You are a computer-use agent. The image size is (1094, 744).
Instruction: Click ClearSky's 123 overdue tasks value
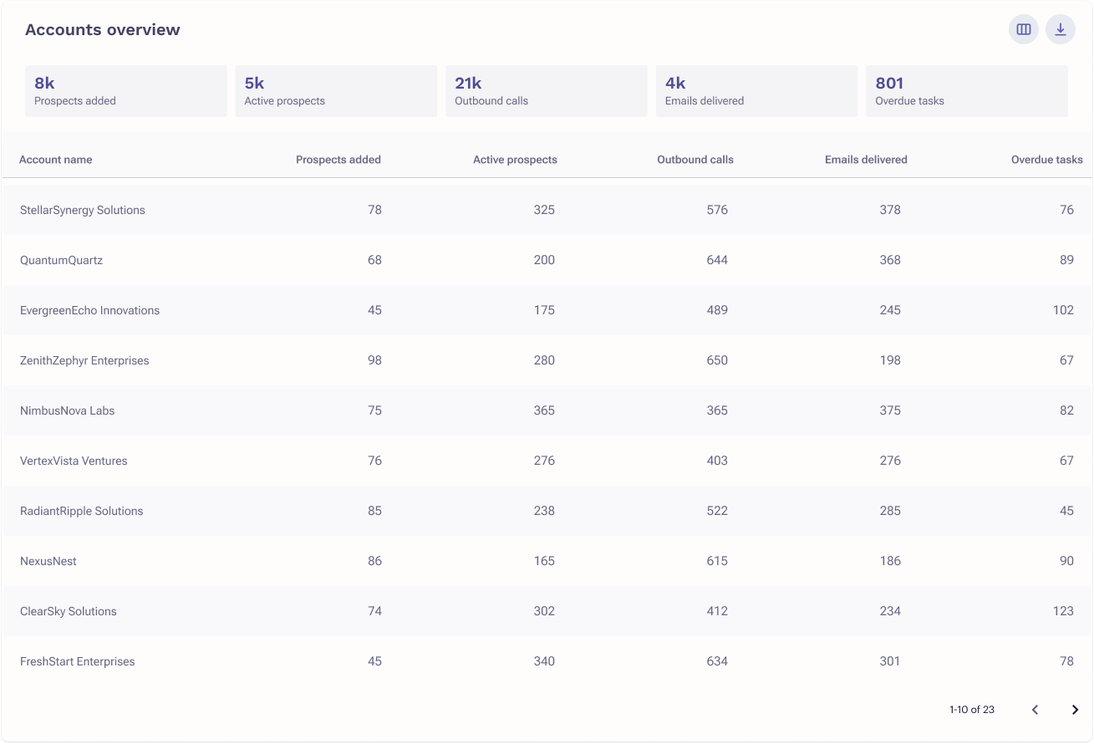coord(1063,611)
